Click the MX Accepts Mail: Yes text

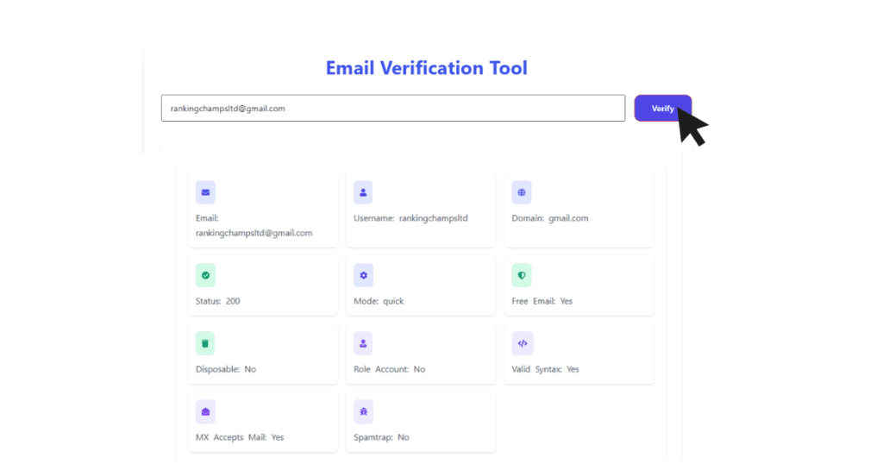point(240,437)
